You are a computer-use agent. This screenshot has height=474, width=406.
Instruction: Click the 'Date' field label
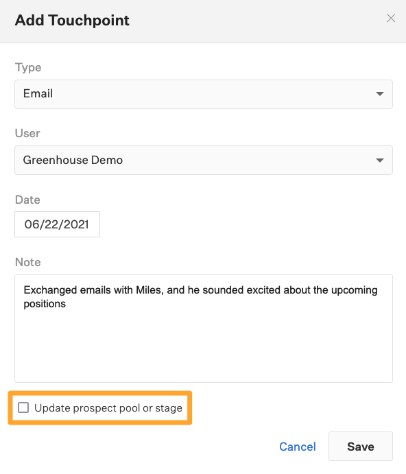click(x=27, y=200)
